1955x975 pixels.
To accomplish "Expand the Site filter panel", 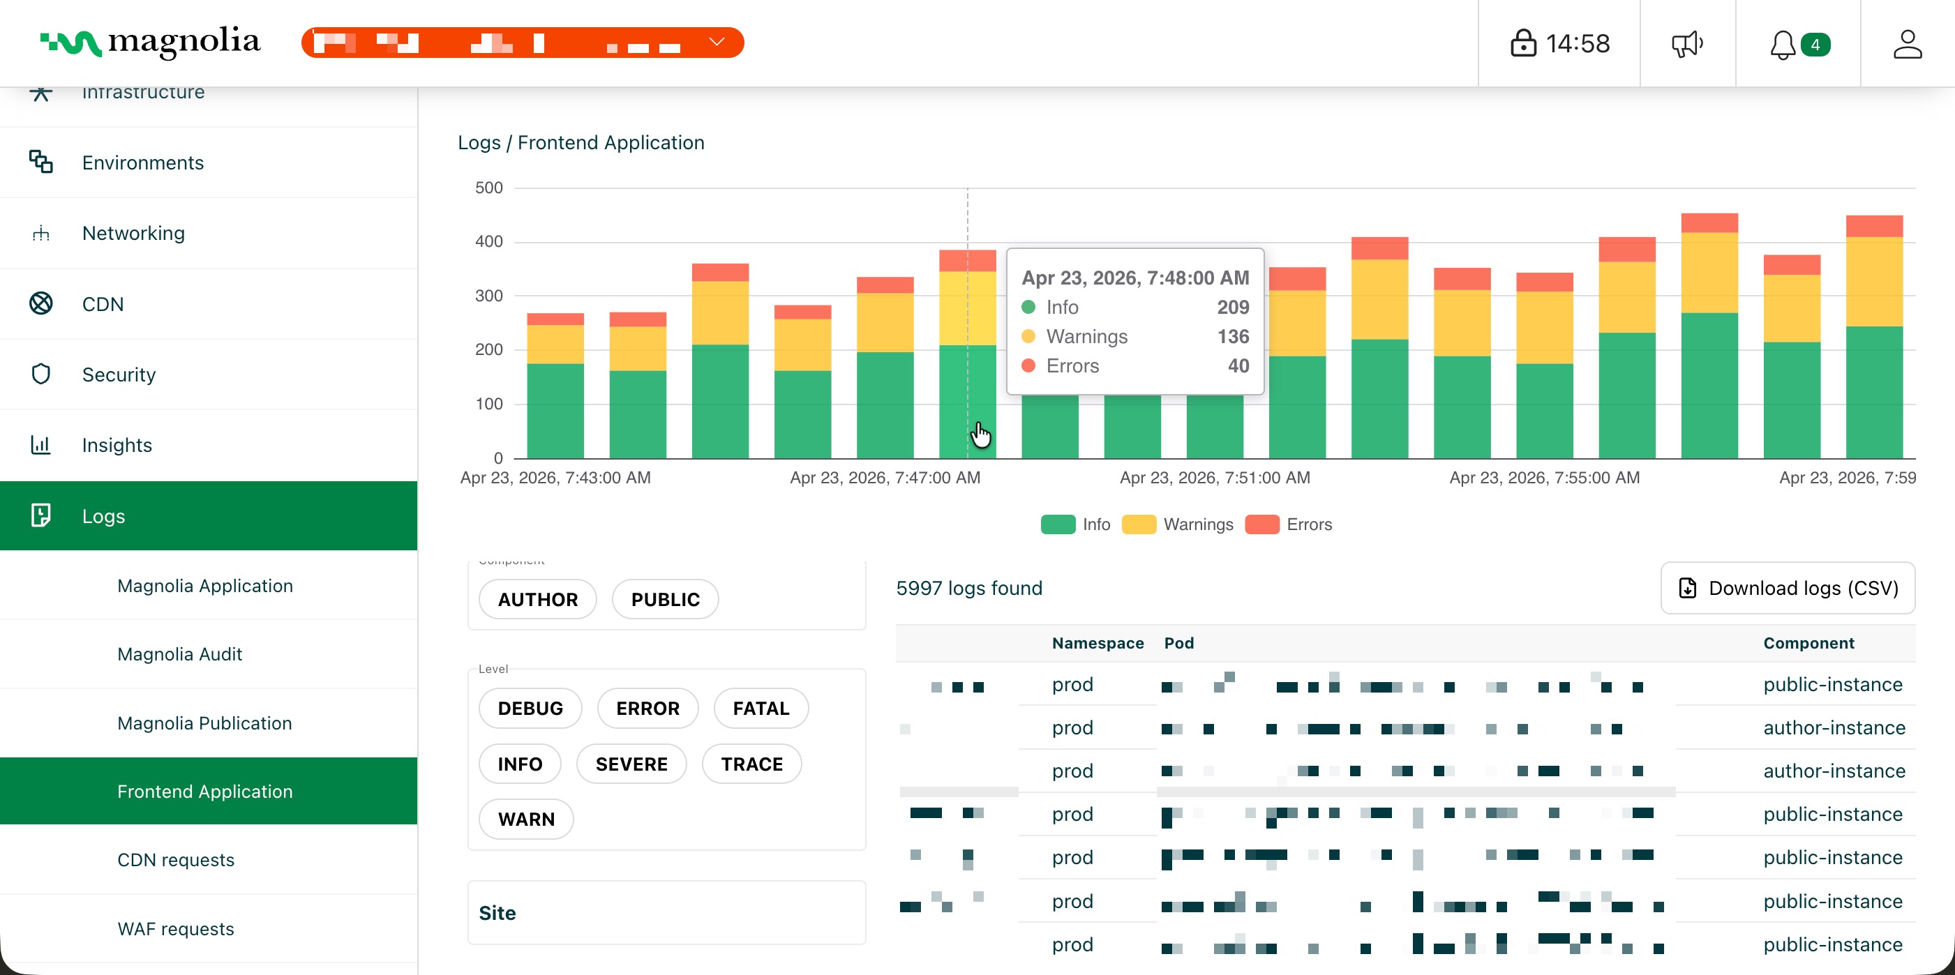I will (x=666, y=913).
